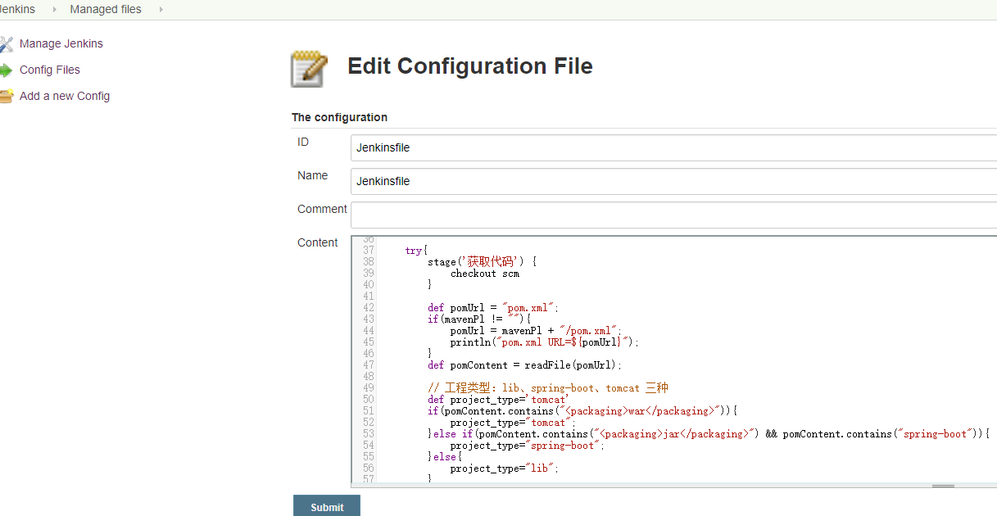Screen dimensions: 997x516
Task: Select Add a new Config in the sidebar
Action: point(65,96)
